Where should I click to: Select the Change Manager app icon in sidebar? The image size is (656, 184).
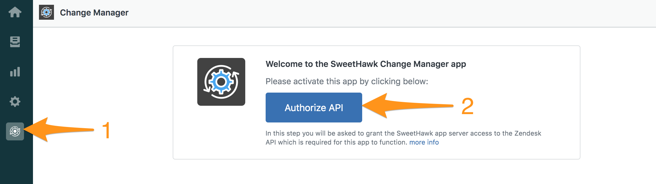15,131
